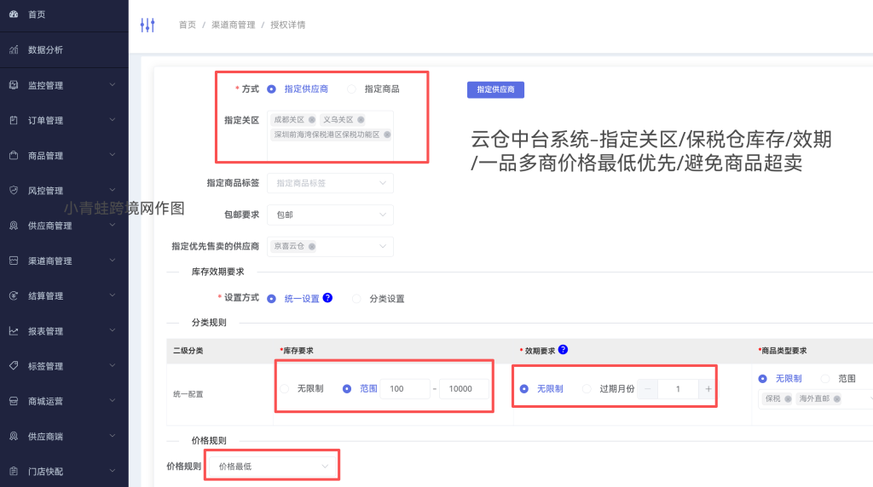The width and height of the screenshot is (873, 487).
Task: Decrease 过期月份 with minus button
Action: pyautogui.click(x=648, y=389)
